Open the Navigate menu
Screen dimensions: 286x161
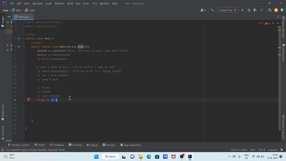pyautogui.click(x=38, y=4)
